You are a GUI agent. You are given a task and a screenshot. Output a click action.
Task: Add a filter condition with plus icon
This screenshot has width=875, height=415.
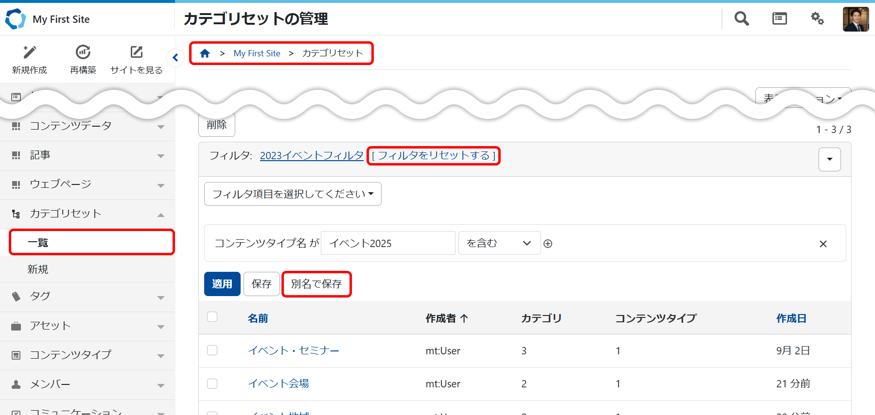tap(548, 244)
